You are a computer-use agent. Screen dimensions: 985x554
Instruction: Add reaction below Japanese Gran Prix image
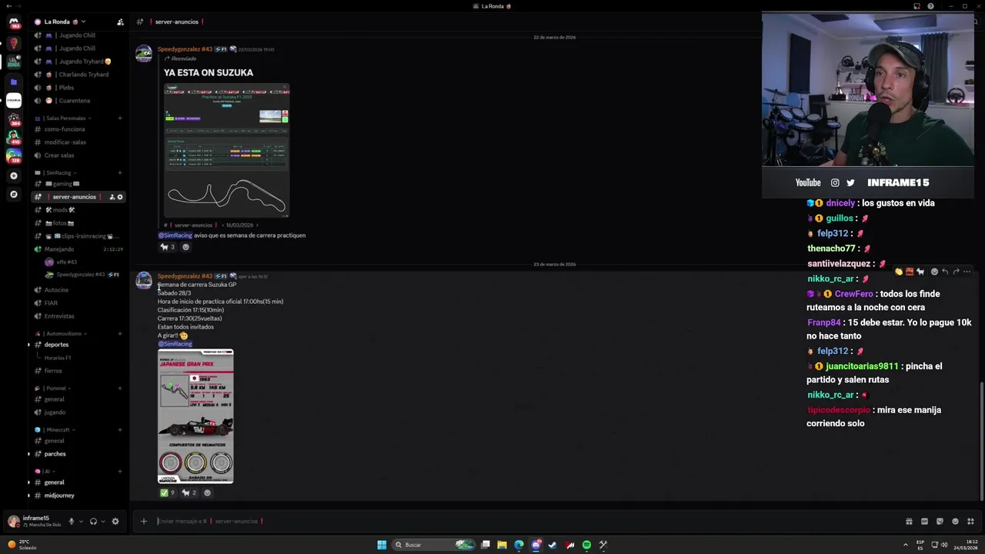(207, 492)
